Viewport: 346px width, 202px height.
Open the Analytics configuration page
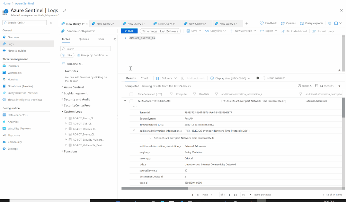click(x=15, y=121)
